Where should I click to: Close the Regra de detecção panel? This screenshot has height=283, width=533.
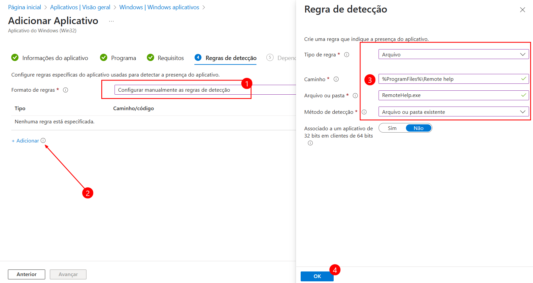tap(522, 10)
